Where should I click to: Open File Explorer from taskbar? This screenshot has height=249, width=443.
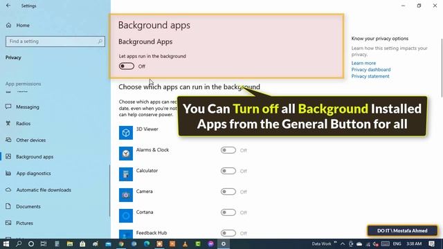click(70, 243)
